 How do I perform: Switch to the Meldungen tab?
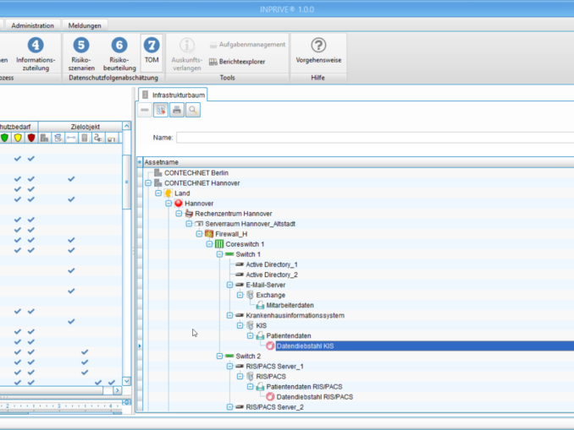pos(85,25)
